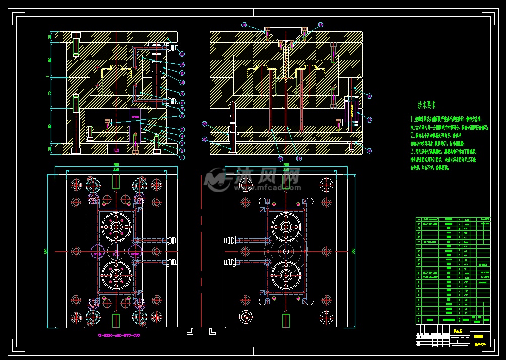Click the magenta drawing number CI-8335-A60-B70-C80

(x=118, y=335)
